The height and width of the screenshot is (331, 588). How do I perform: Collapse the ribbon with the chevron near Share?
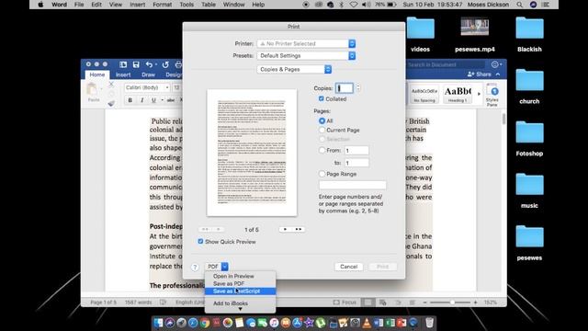(498, 74)
